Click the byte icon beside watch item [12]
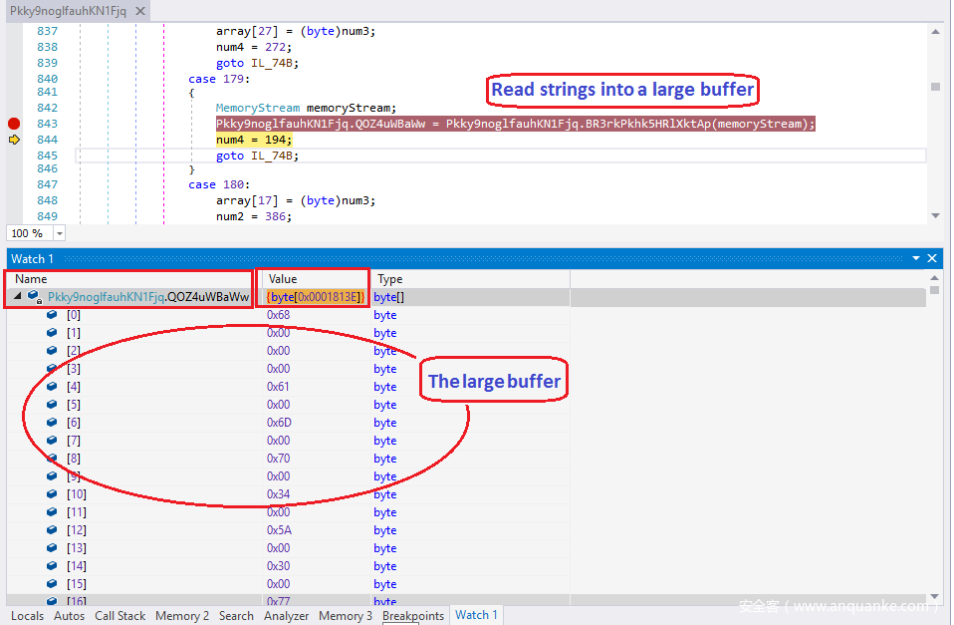This screenshot has height=625, width=954. pos(52,530)
